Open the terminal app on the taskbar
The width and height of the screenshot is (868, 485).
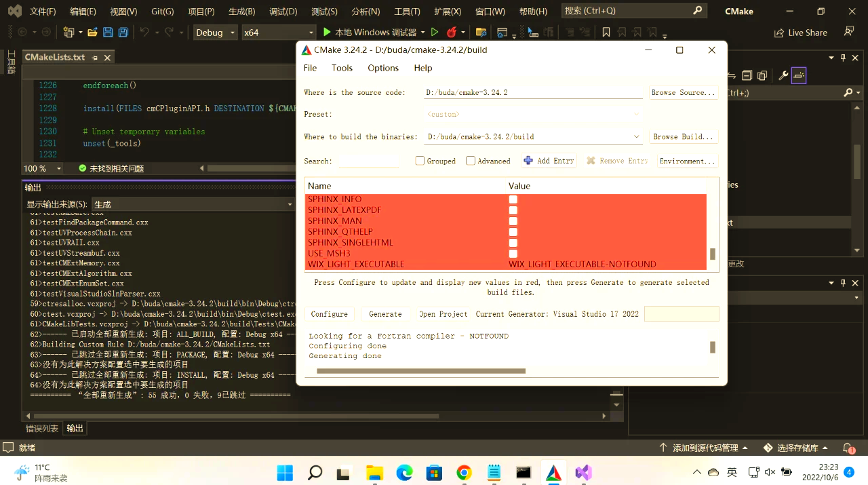[x=524, y=472]
